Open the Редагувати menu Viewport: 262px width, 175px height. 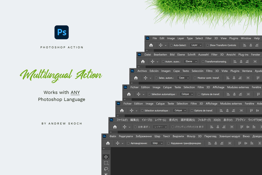pos(126,136)
